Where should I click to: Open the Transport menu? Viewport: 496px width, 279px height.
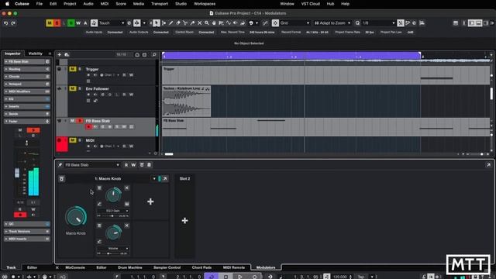pyautogui.click(x=160, y=4)
